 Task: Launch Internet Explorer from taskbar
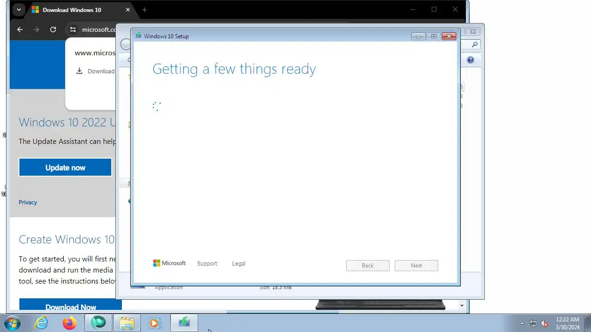42,323
